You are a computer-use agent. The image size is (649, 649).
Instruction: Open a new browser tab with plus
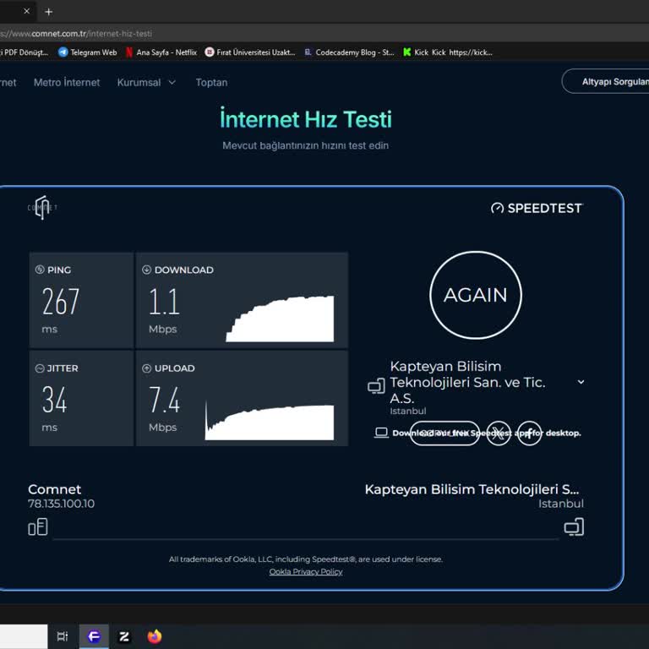coord(48,12)
